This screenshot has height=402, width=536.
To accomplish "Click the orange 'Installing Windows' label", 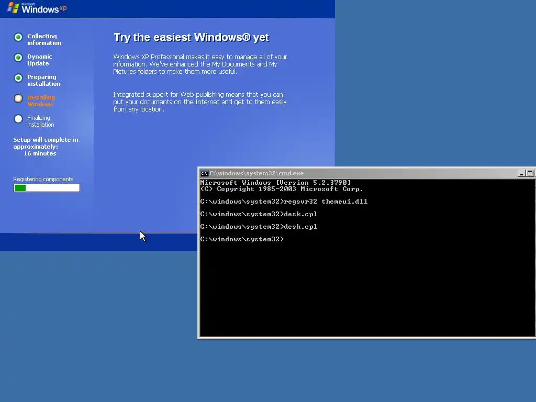I will tap(41, 101).
